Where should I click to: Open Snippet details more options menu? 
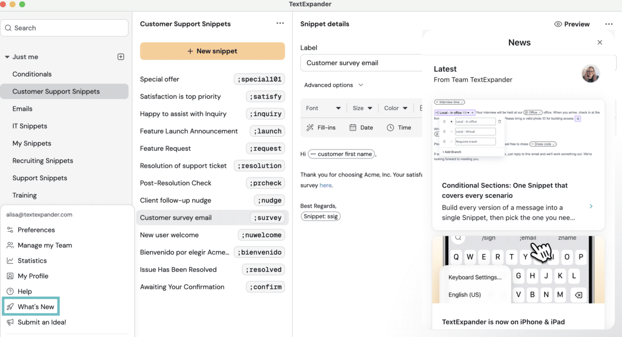(609, 24)
